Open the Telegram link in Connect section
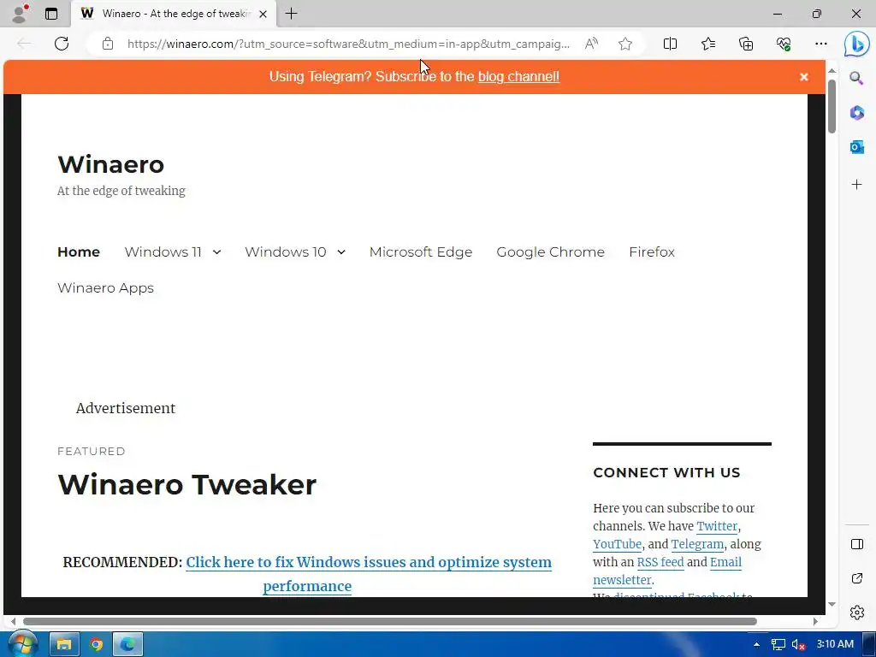876x657 pixels. [697, 544]
